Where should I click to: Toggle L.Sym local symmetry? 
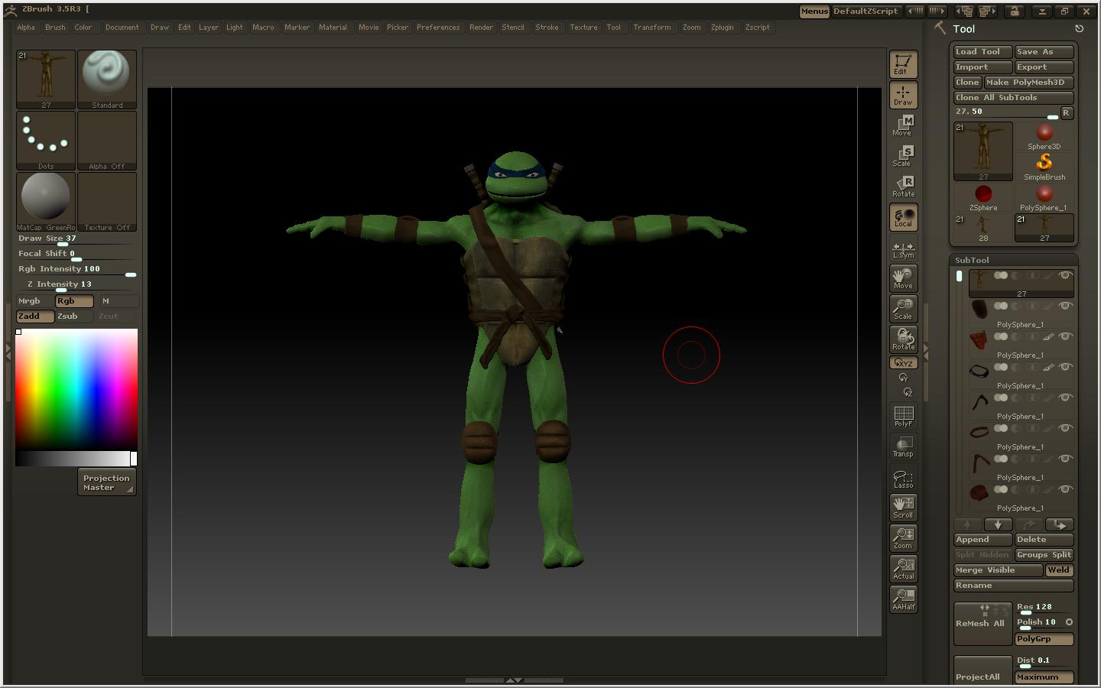903,249
